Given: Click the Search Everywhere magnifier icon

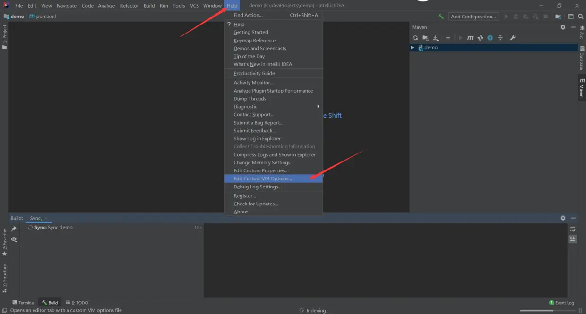Looking at the screenshot, I should (x=581, y=17).
